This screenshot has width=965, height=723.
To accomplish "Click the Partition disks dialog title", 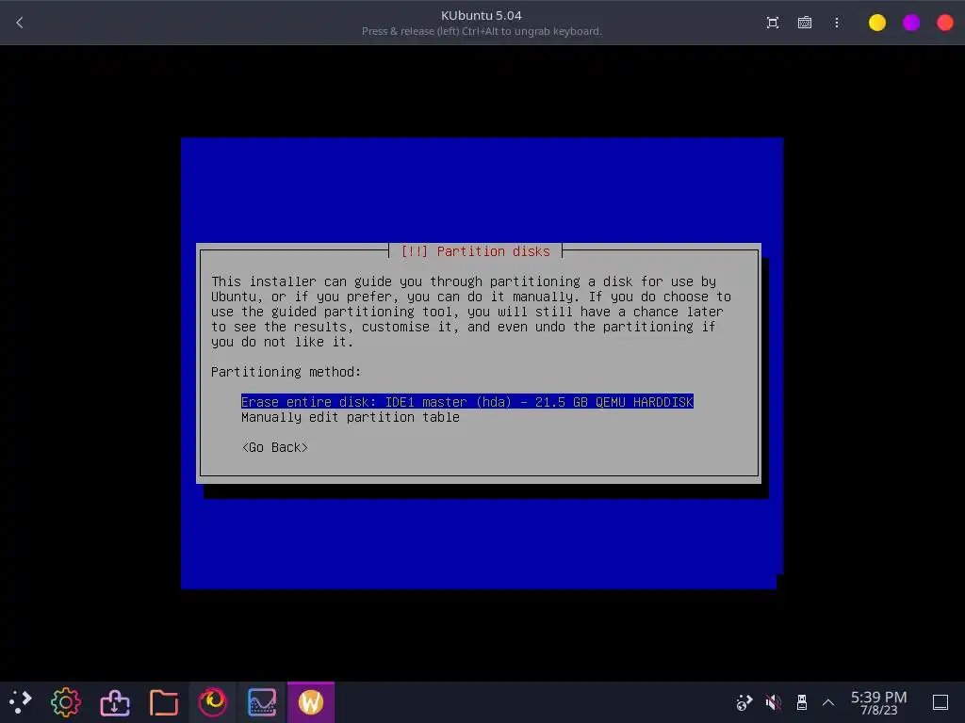I will [475, 250].
